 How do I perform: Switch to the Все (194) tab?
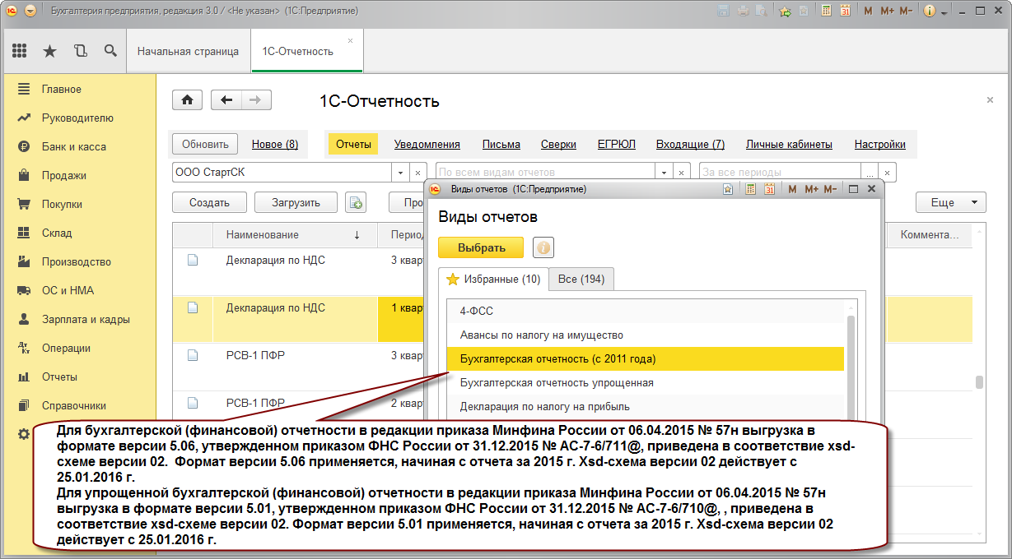(581, 279)
